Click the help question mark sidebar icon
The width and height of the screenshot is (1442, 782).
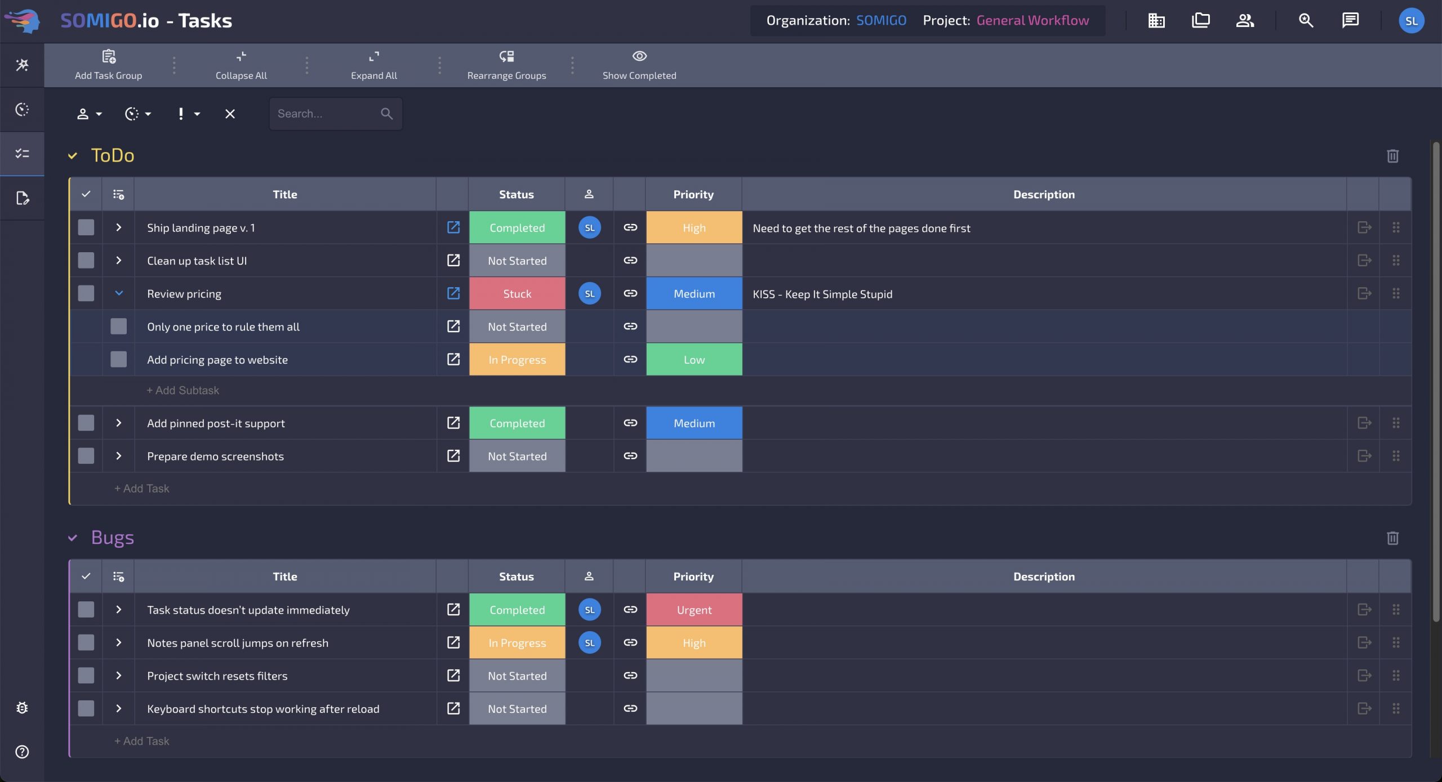pyautogui.click(x=22, y=752)
